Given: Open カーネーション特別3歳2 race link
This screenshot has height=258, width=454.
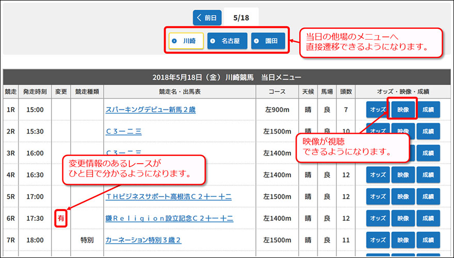Looking at the screenshot, I should pyautogui.click(x=143, y=240).
